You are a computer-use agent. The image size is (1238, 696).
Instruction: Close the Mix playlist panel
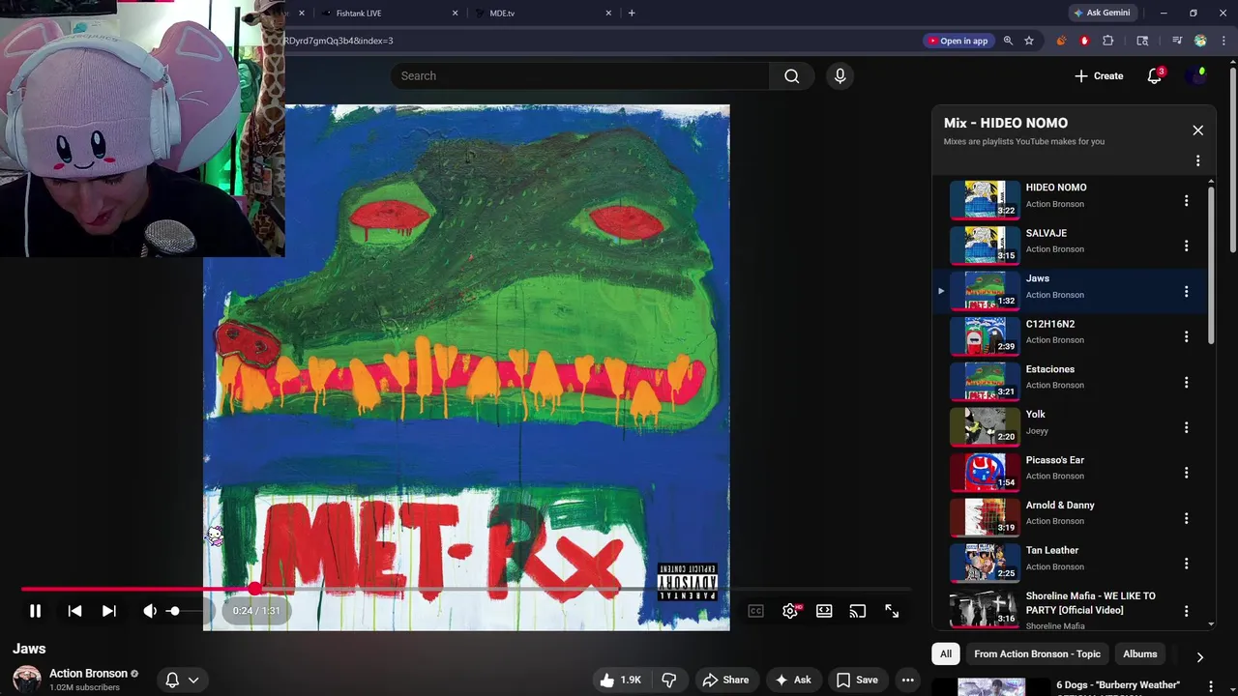pyautogui.click(x=1197, y=130)
